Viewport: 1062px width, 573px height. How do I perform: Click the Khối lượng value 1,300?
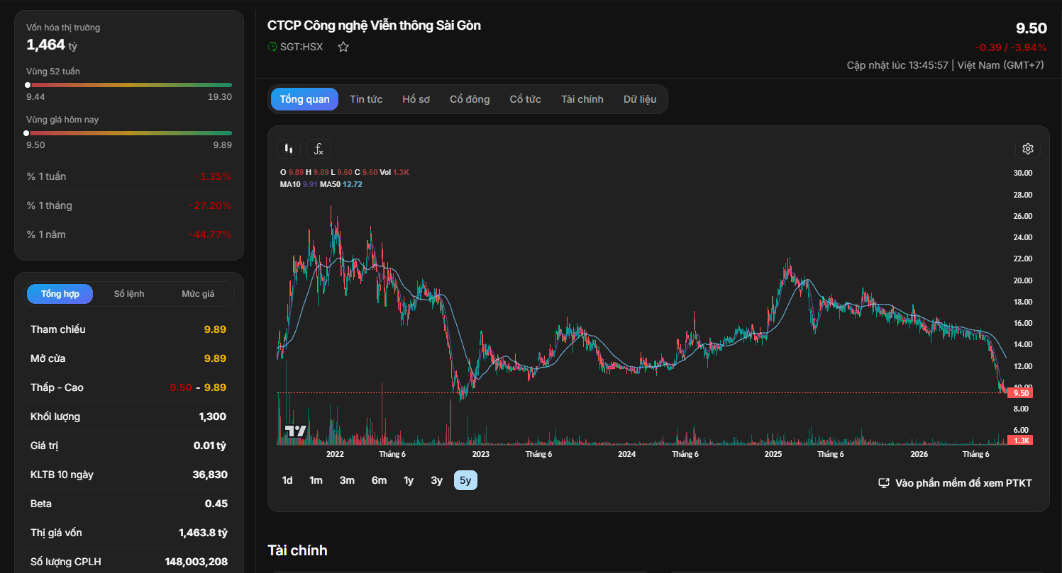click(x=213, y=416)
